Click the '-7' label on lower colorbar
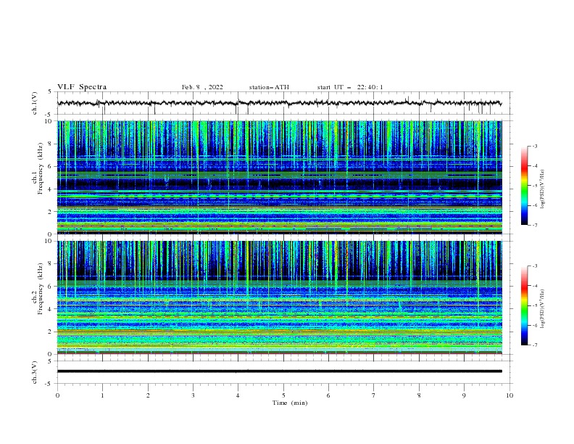 (534, 345)
